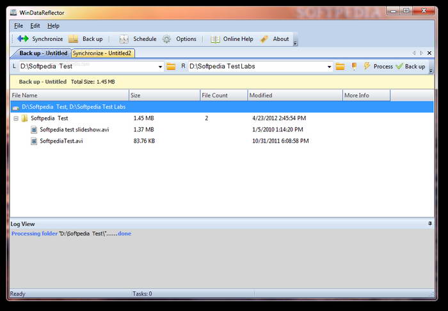Image resolution: width=448 pixels, height=311 pixels.
Task: Click the SoftpediaTest.avi file icon
Action: 34,141
